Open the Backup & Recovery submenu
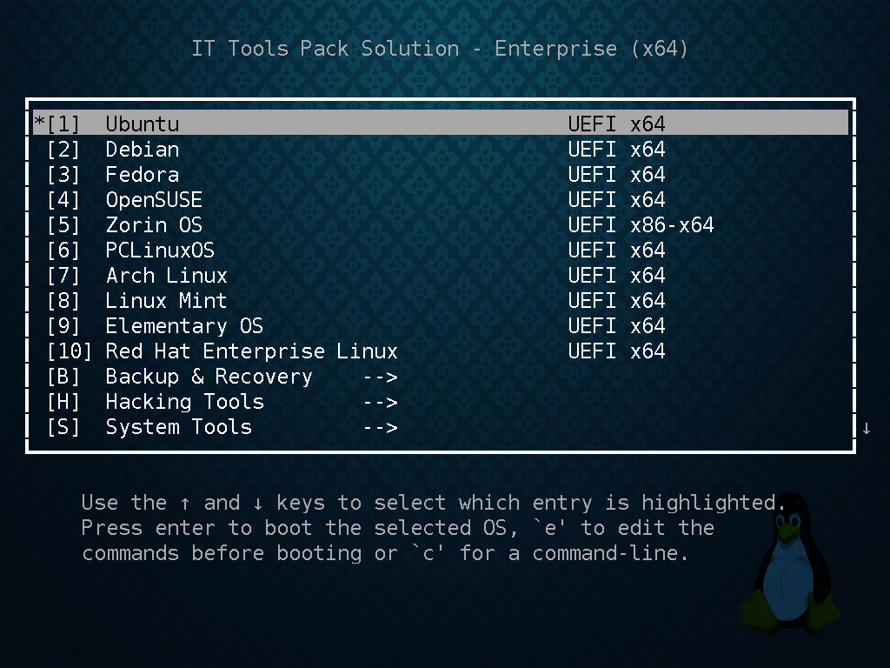 coord(441,376)
